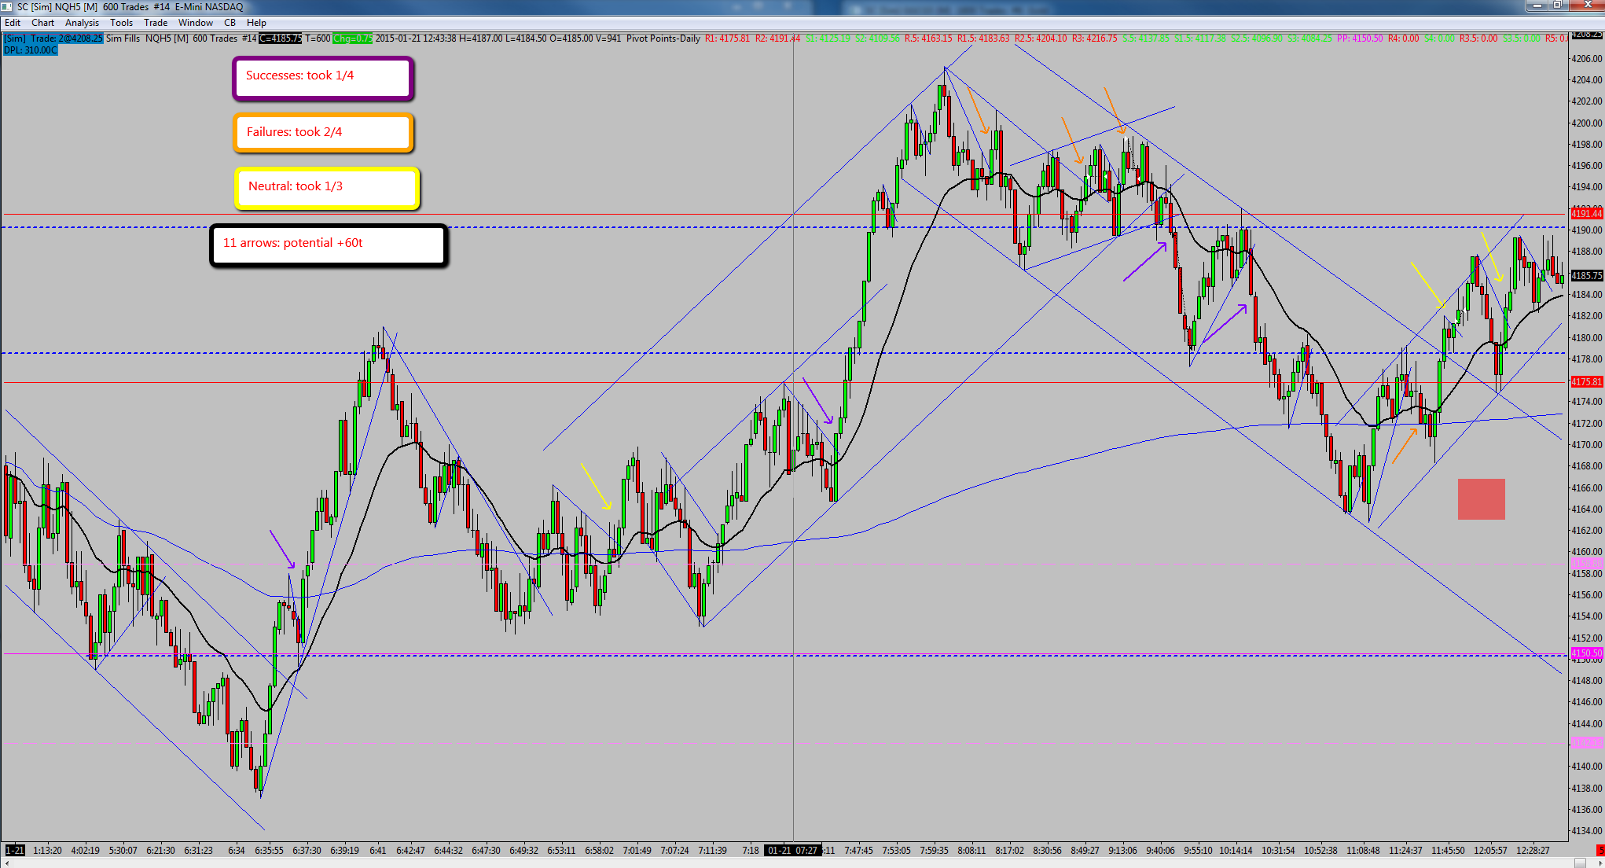Open the Help menu
Viewport: 1605px width, 868px height.
[x=256, y=23]
